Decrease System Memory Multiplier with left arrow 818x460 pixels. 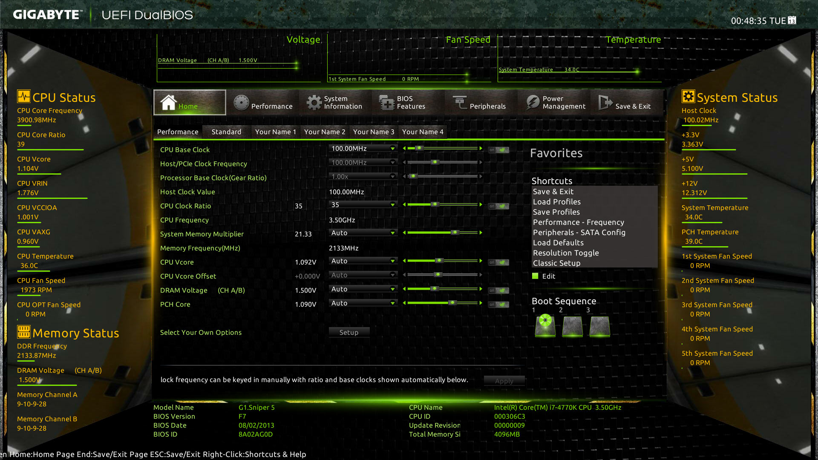coord(404,233)
